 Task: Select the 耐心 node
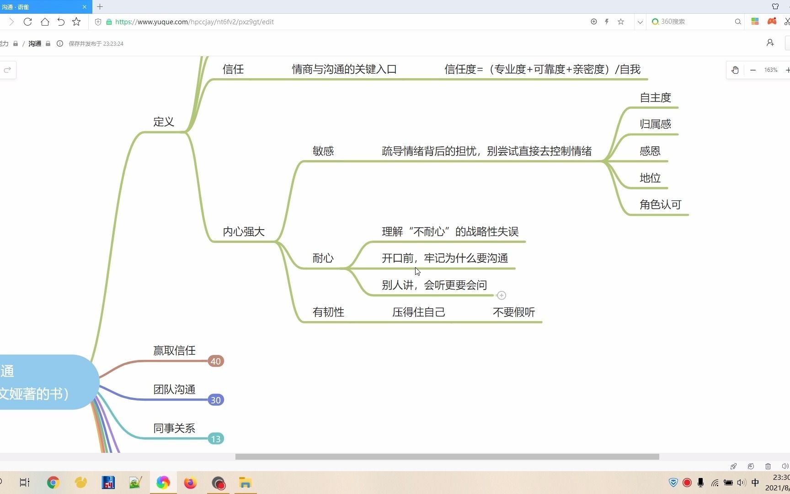pos(323,258)
